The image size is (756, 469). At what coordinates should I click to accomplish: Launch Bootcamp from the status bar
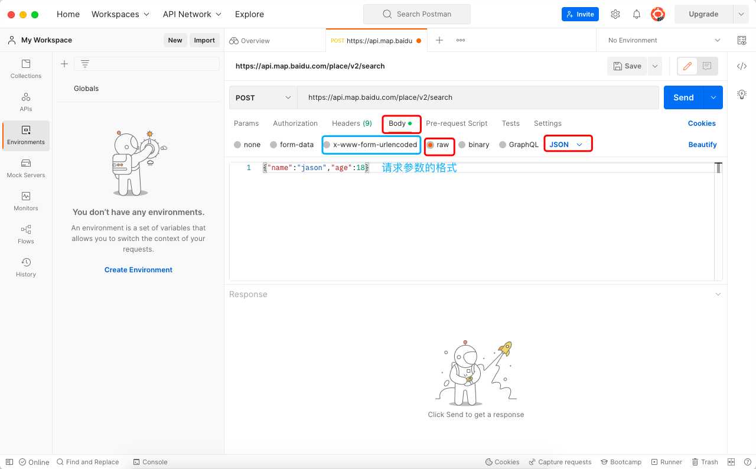click(x=621, y=462)
